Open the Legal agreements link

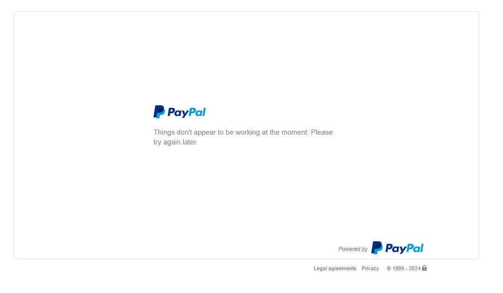coord(335,269)
